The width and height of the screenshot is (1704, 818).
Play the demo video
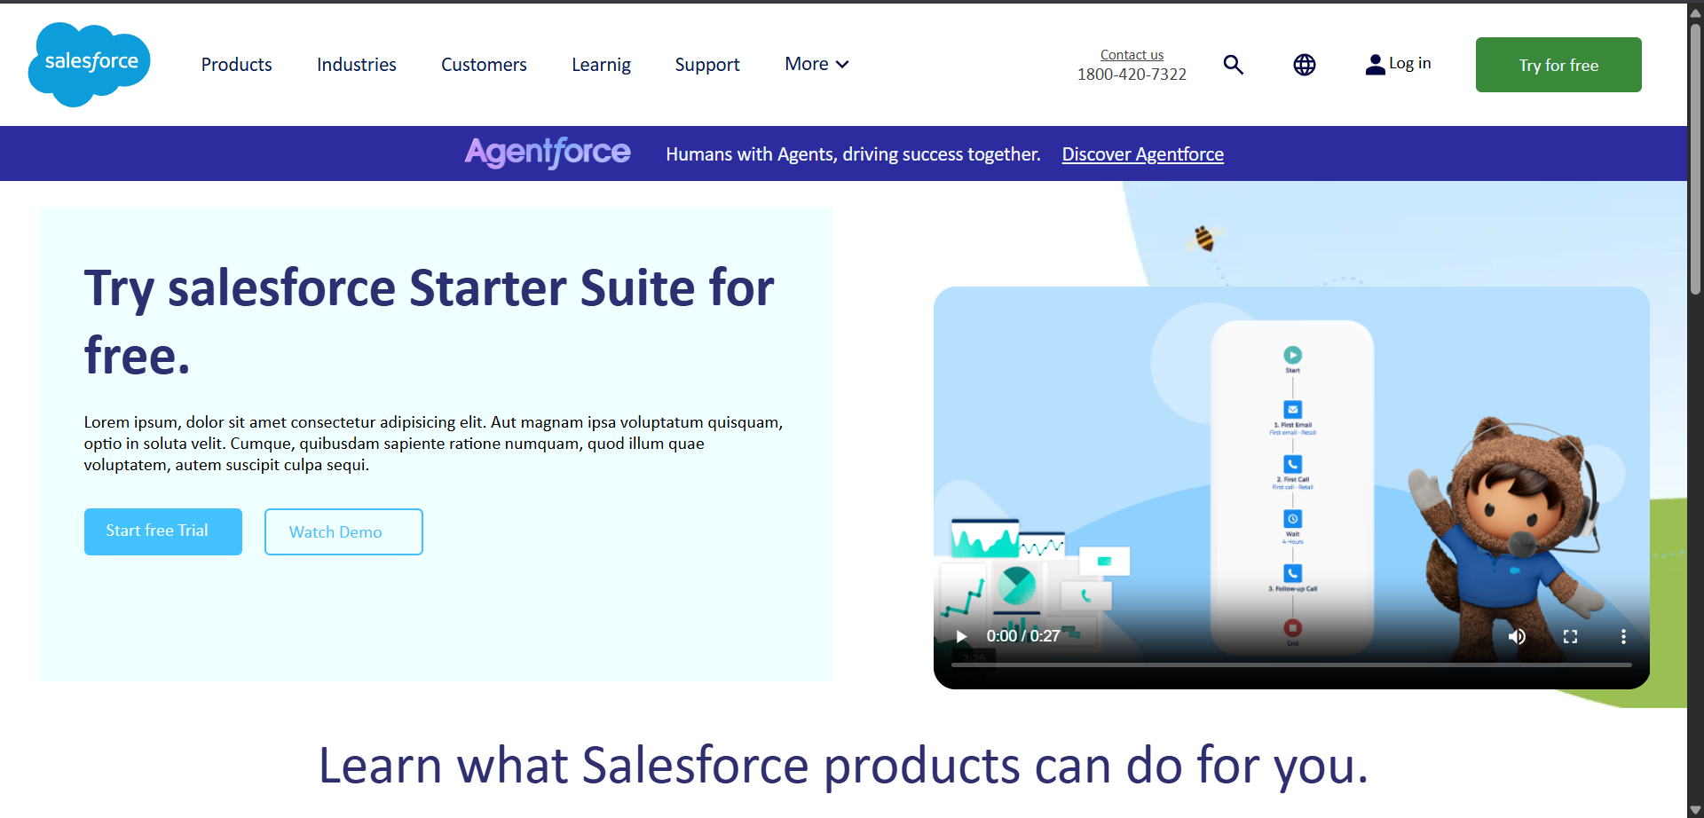tap(961, 636)
